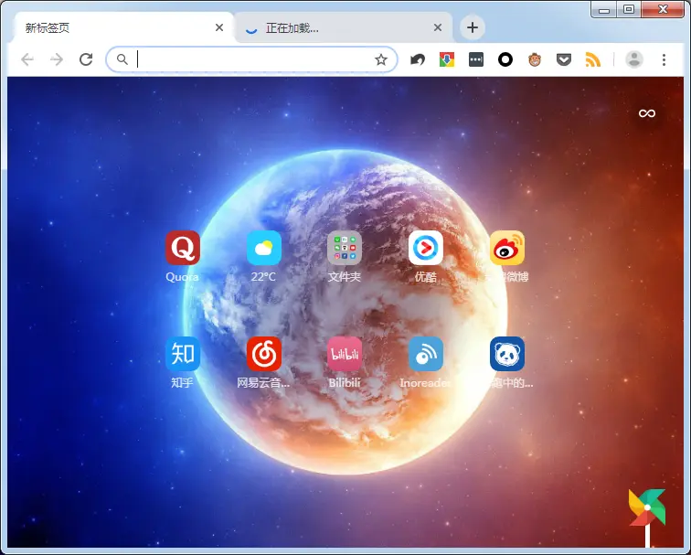Save page with the Pocket extension
Image resolution: width=691 pixels, height=555 pixels.
click(x=564, y=59)
